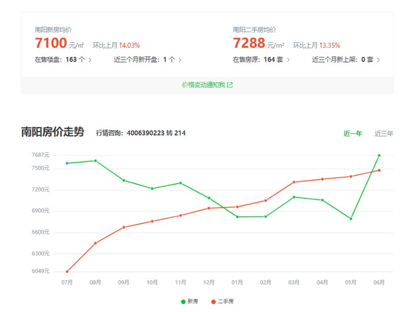407x312 pixels.
Task: Select the 05月 green 新房 data point
Action: coord(351,219)
